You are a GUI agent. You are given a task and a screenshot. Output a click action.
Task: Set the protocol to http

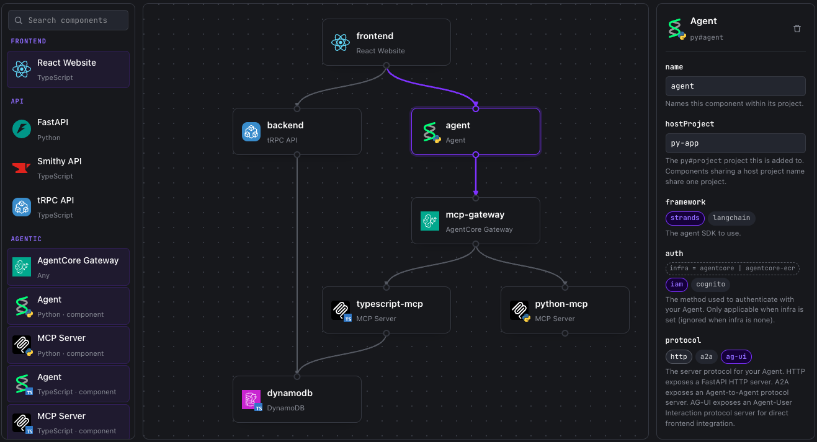coord(679,356)
